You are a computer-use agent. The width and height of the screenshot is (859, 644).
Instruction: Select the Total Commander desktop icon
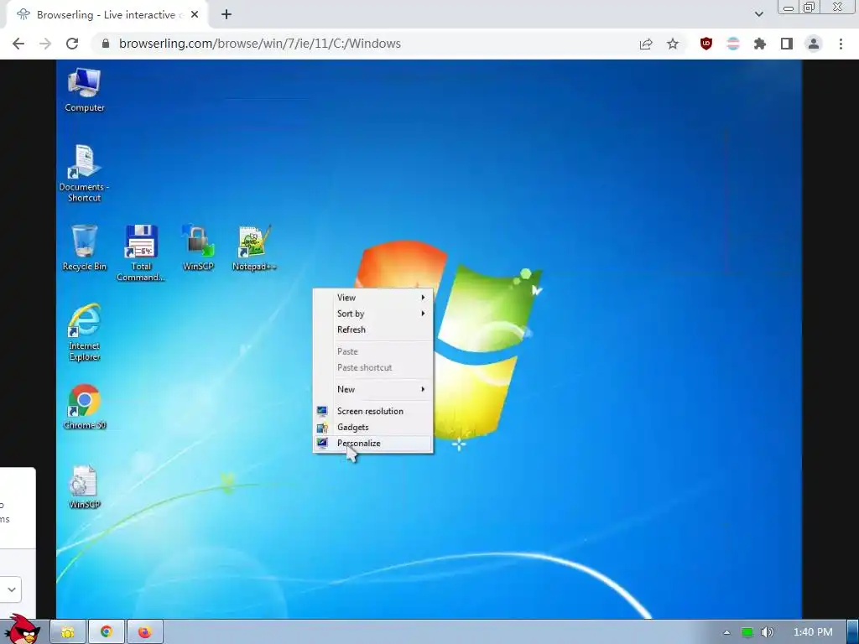click(141, 252)
